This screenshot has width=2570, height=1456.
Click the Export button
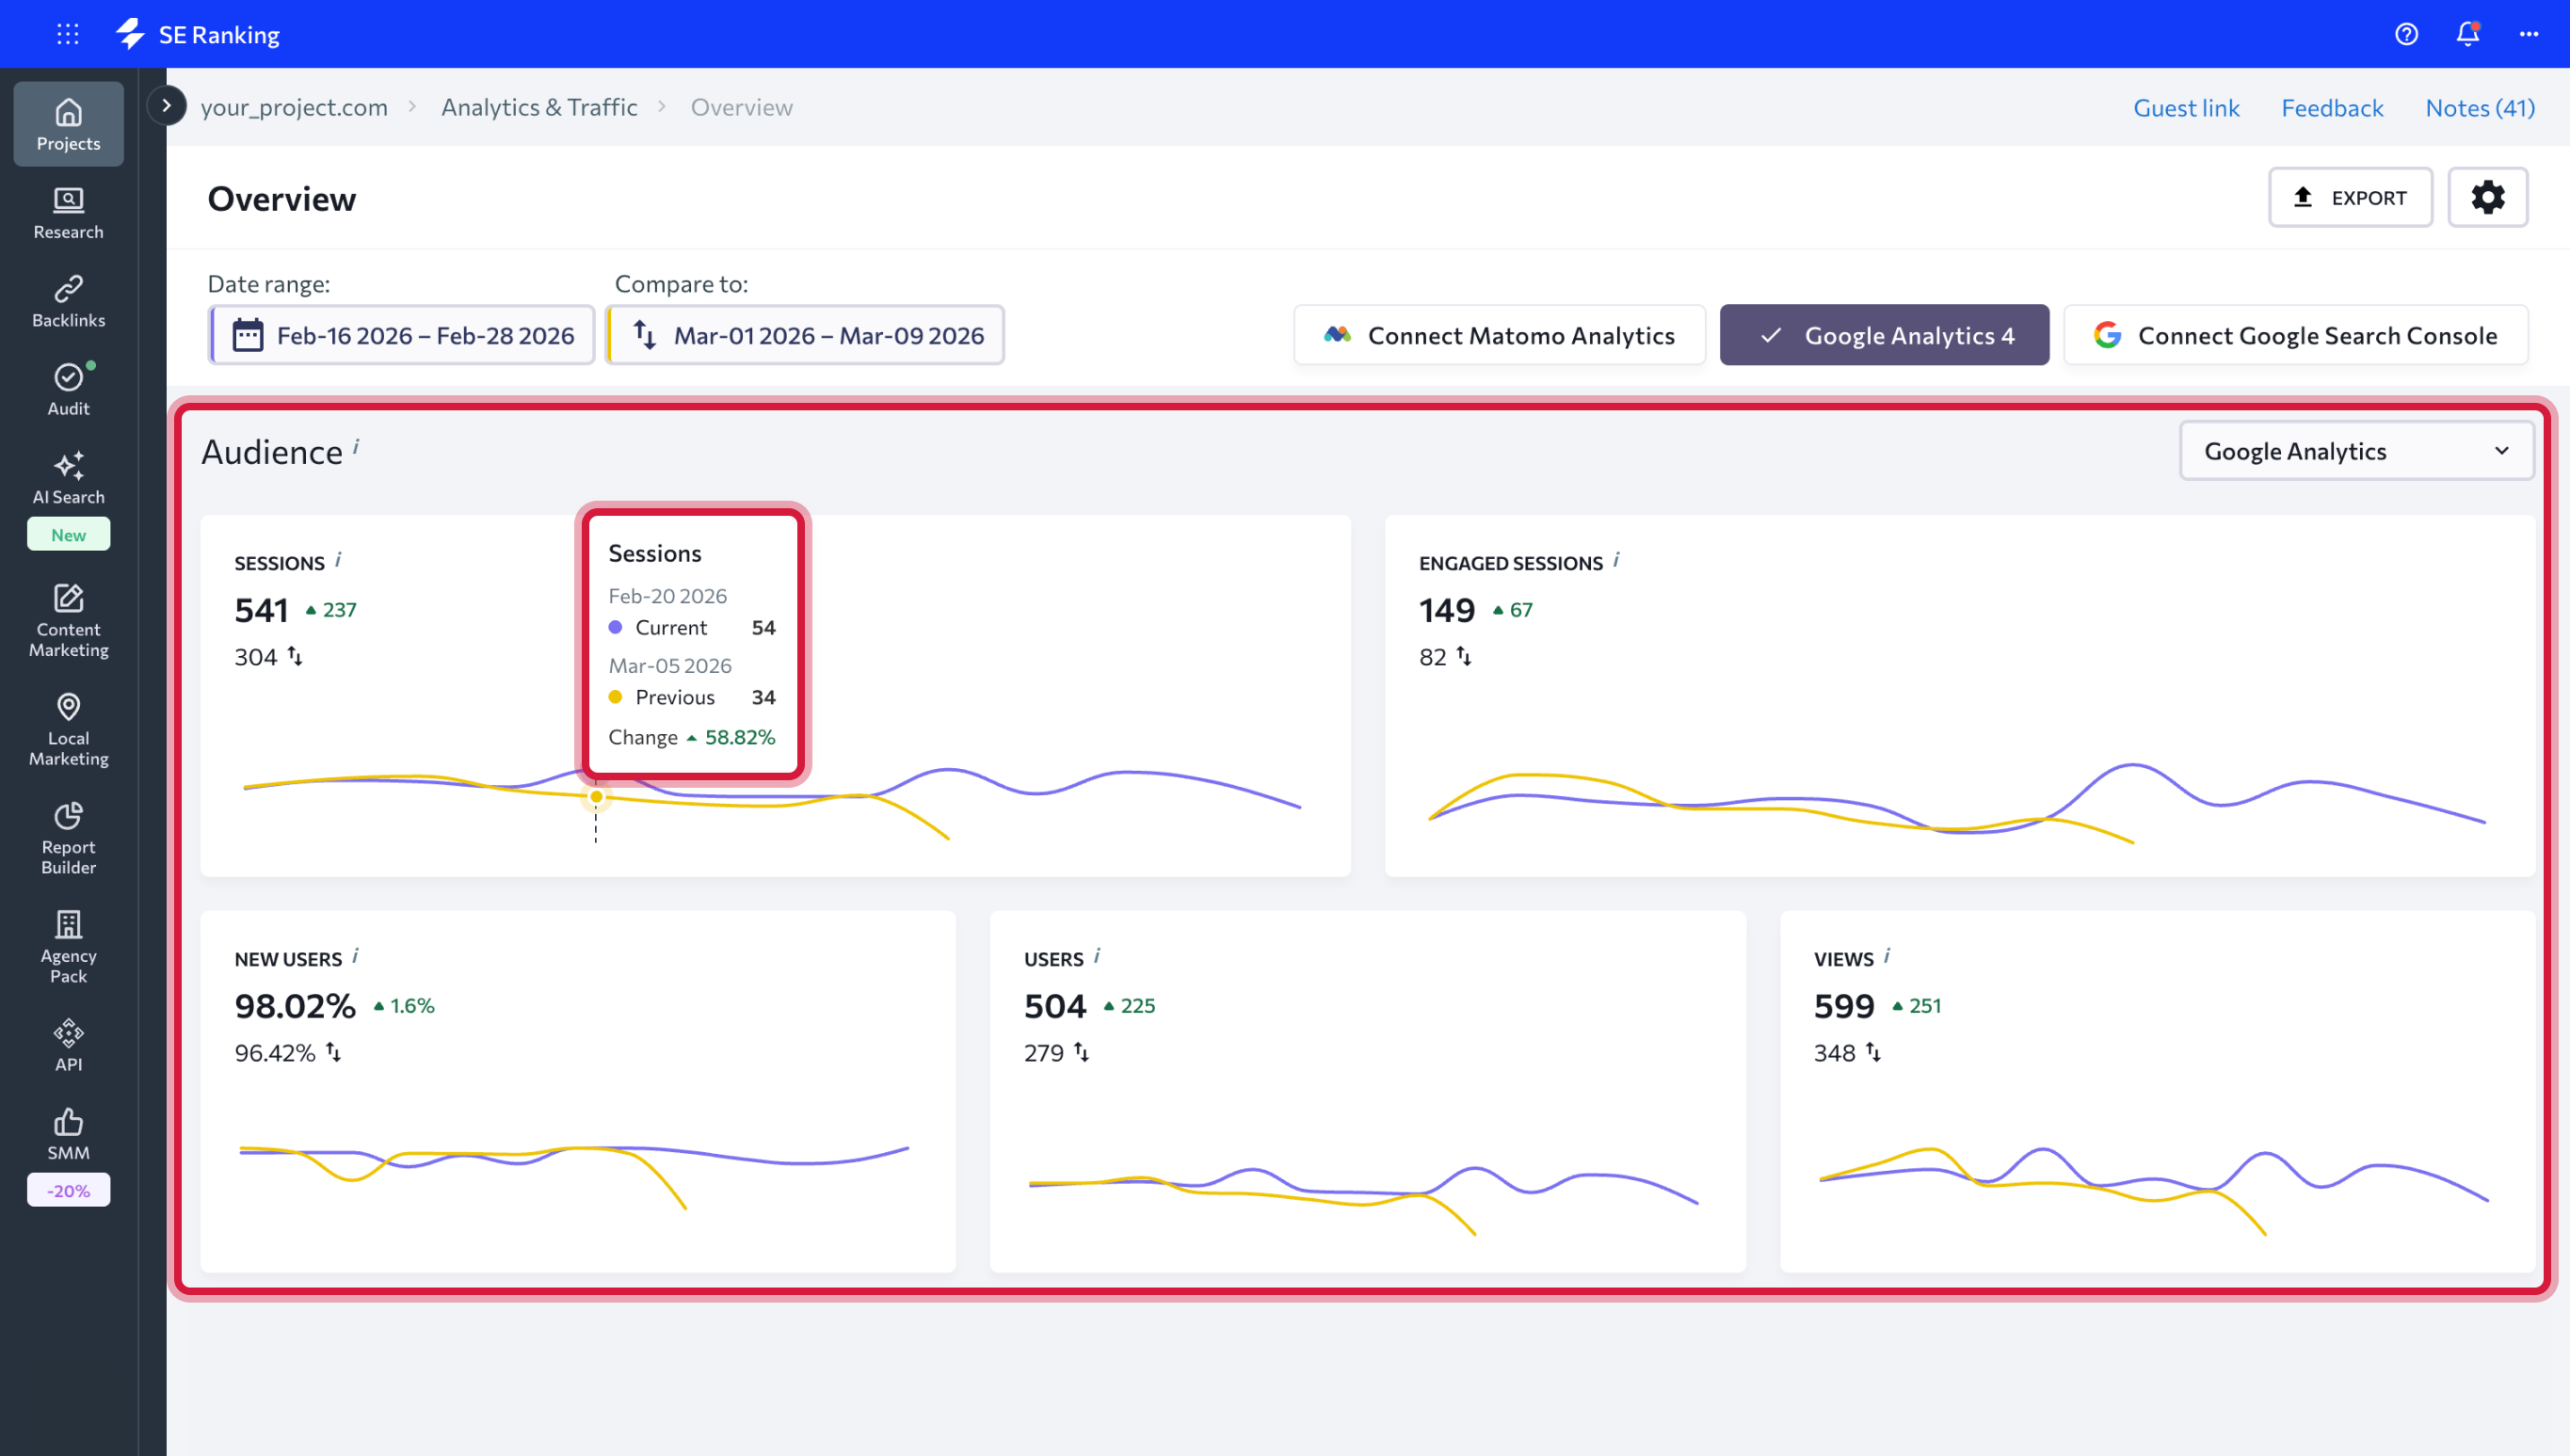pyautogui.click(x=2349, y=197)
